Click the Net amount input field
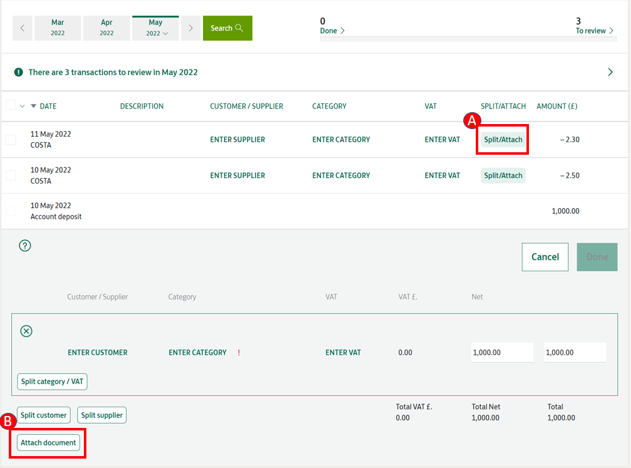The width and height of the screenshot is (631, 468). coord(502,353)
